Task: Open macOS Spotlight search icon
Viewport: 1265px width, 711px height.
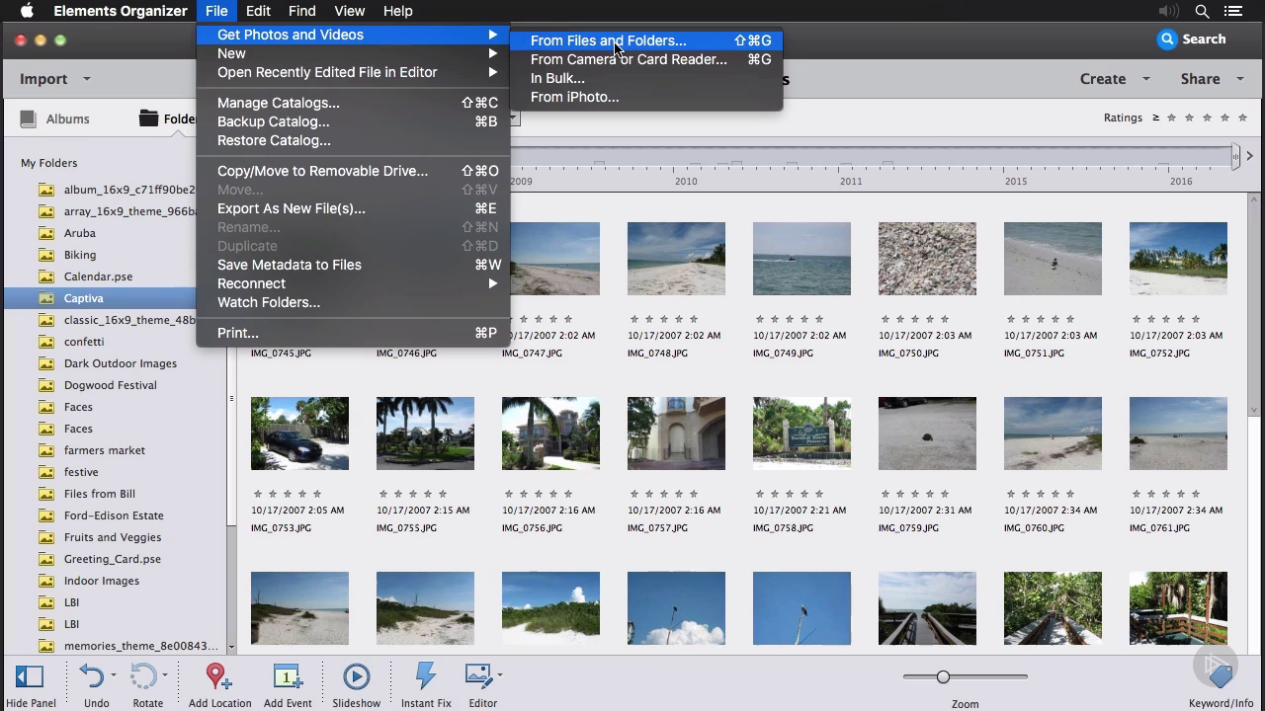Action: click(1202, 11)
